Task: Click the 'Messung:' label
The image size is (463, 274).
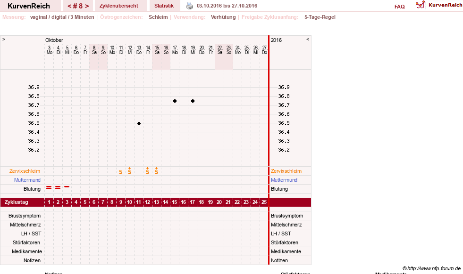Action: pos(14,17)
